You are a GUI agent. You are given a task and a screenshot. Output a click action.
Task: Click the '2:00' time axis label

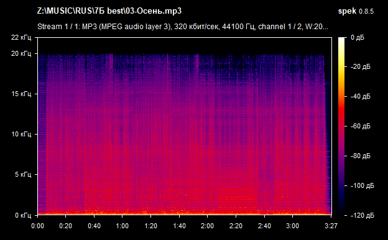tap(207, 226)
